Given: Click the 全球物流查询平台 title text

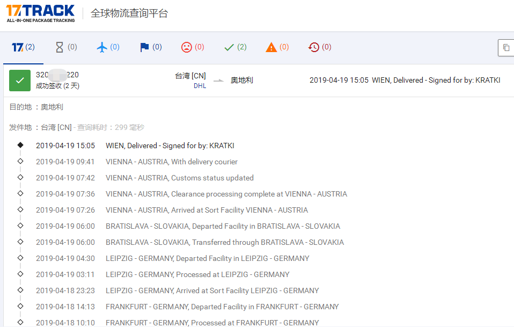Looking at the screenshot, I should click(129, 13).
